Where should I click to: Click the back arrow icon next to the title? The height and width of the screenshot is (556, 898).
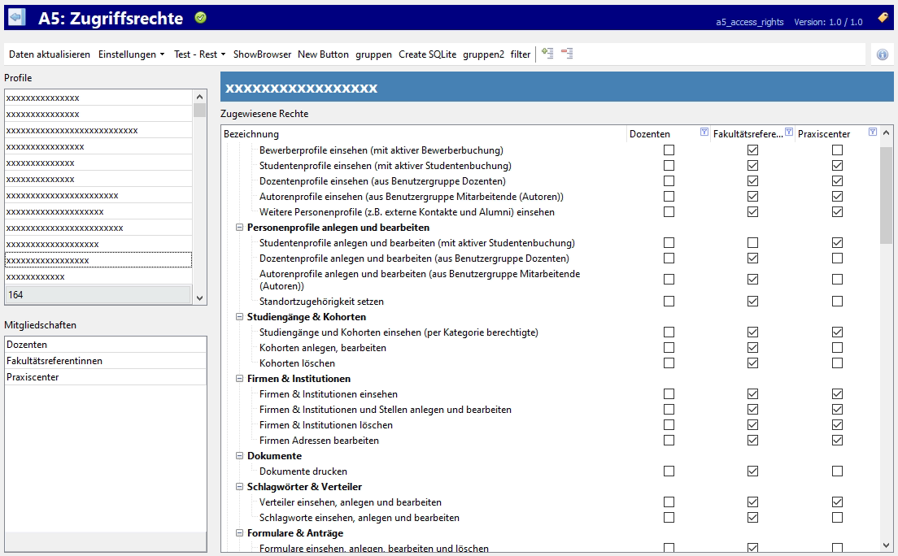(x=16, y=18)
